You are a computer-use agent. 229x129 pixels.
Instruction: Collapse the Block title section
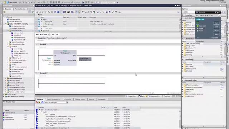(36, 38)
